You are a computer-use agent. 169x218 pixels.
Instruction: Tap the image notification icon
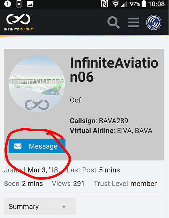(30, 4)
